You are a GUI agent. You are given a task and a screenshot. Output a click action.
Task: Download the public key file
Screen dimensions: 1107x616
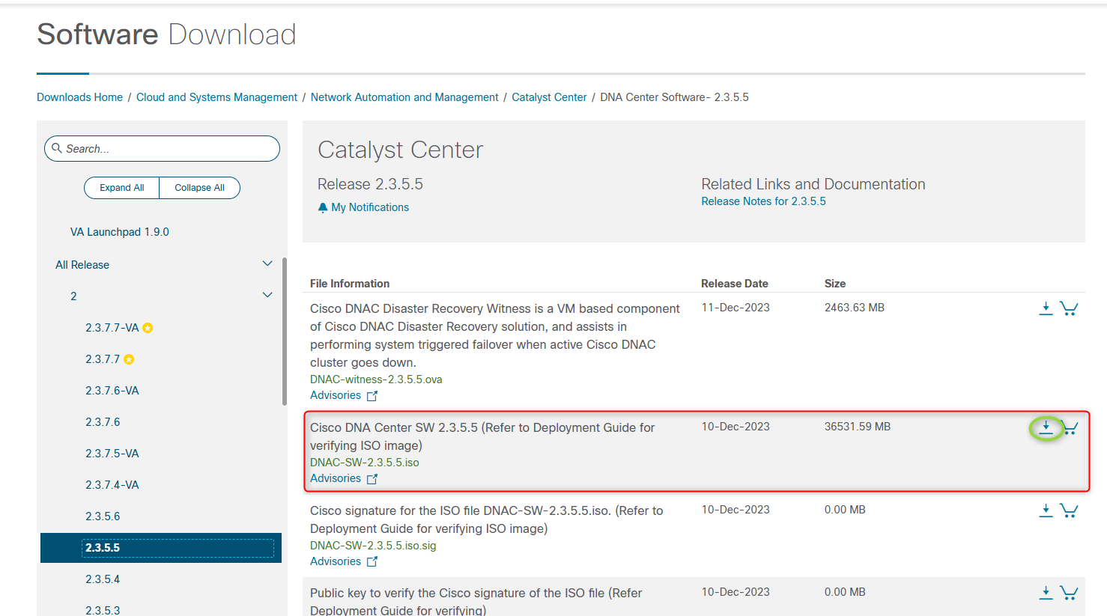(1046, 593)
